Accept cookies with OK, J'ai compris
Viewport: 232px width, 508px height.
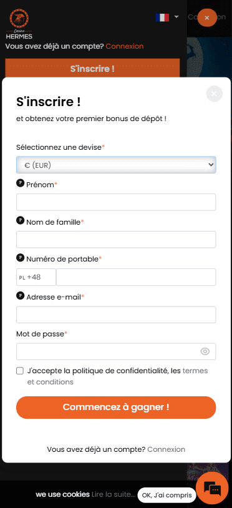[x=167, y=495]
